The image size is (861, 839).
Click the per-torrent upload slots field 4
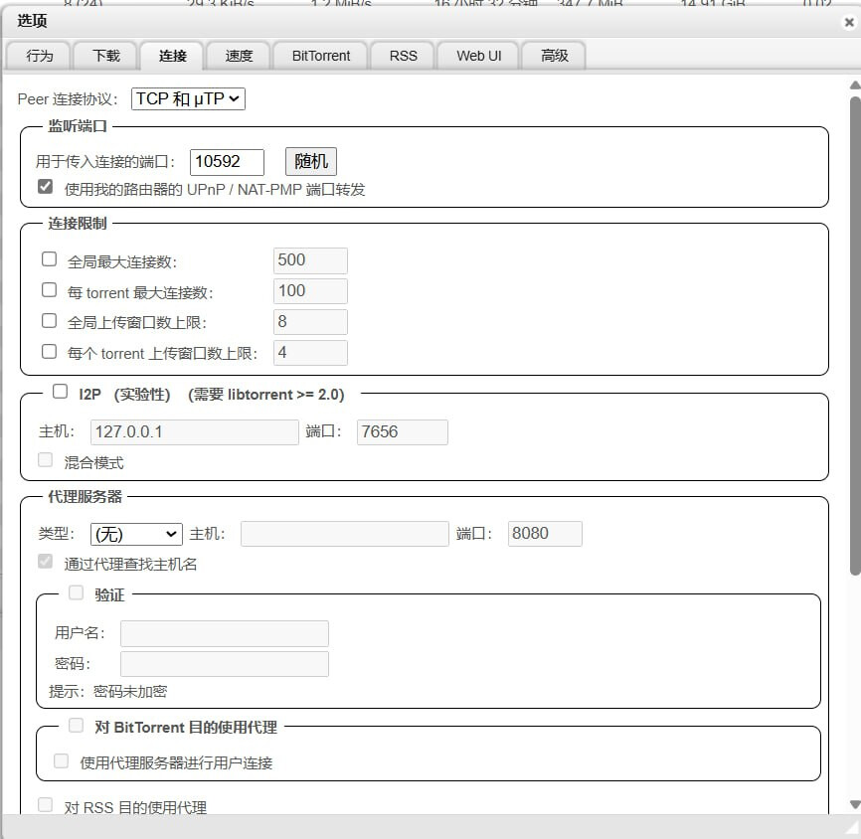pos(310,353)
